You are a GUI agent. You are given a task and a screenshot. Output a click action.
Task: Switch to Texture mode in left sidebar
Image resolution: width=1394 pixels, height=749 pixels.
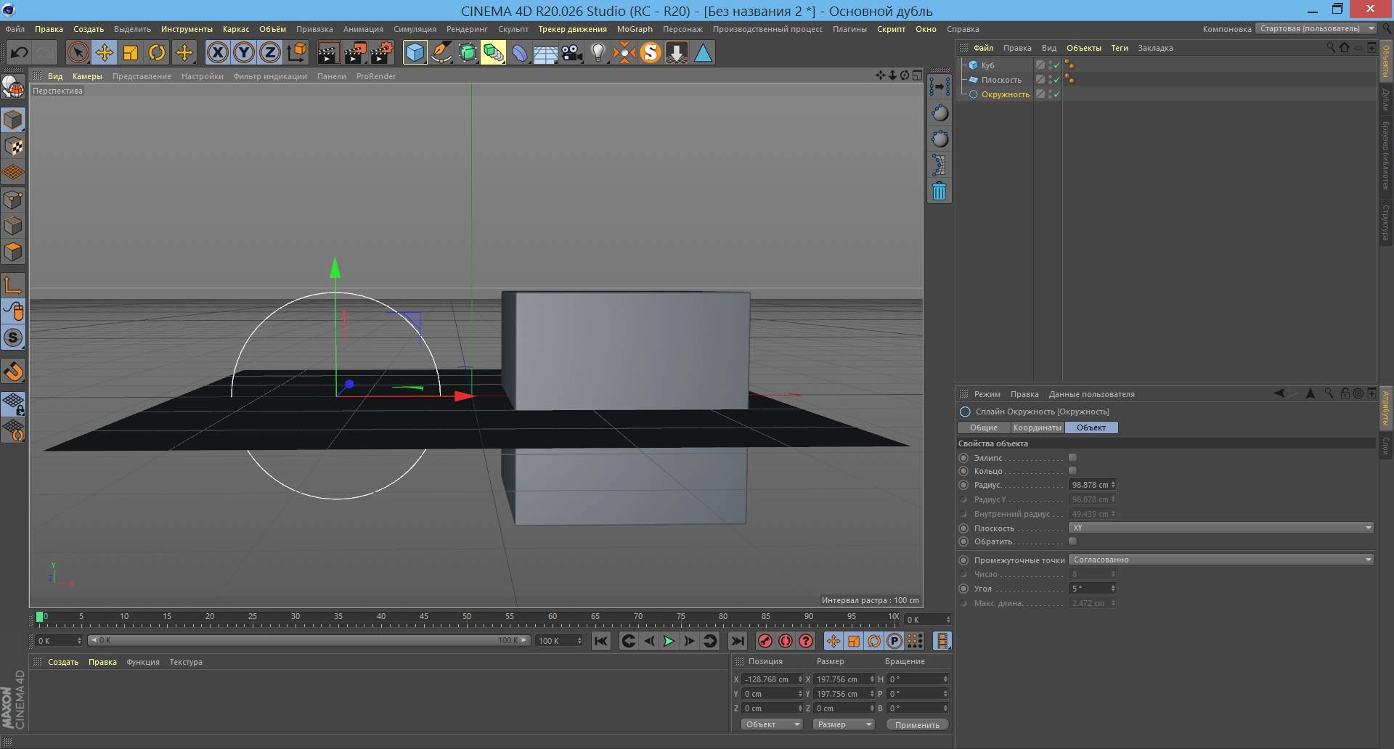[x=13, y=146]
